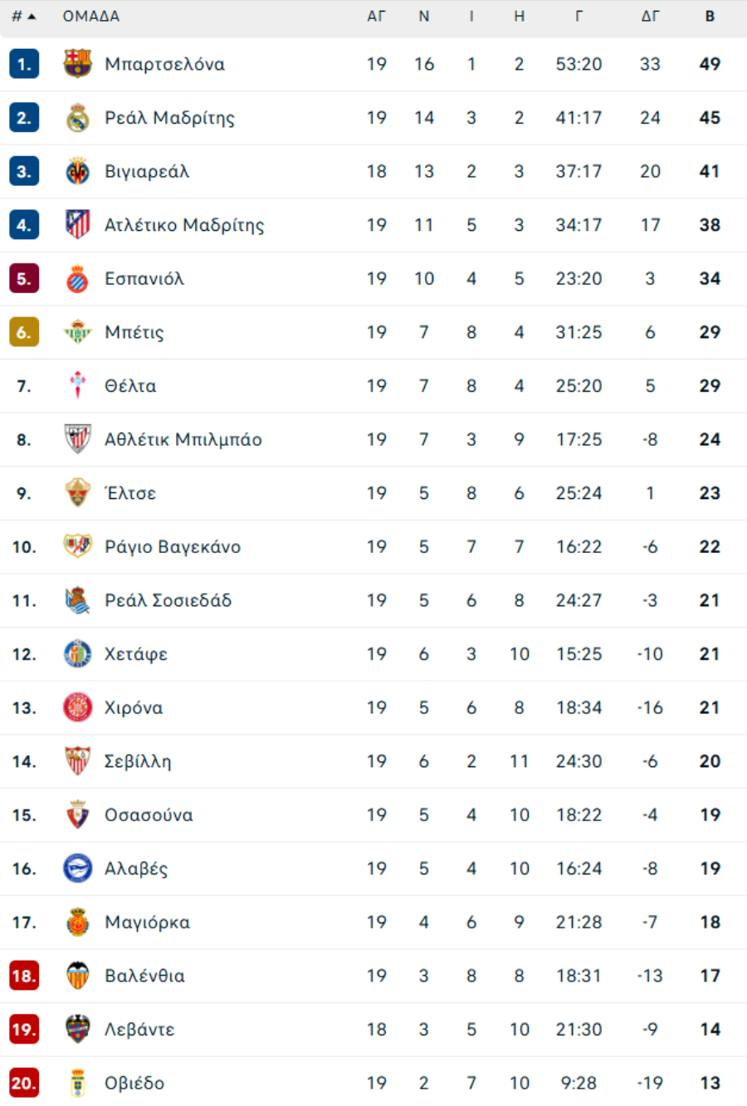Click the Getafe blue crest icon
The width and height of the screenshot is (747, 1106).
(x=77, y=654)
